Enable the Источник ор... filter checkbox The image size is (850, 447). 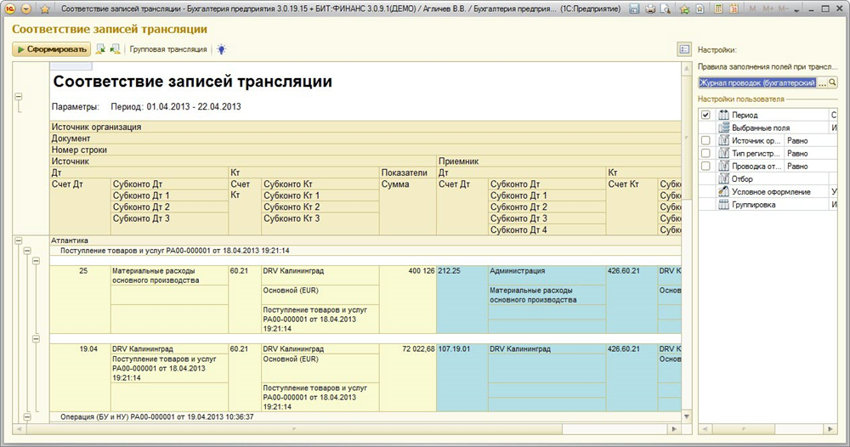pyautogui.click(x=705, y=140)
